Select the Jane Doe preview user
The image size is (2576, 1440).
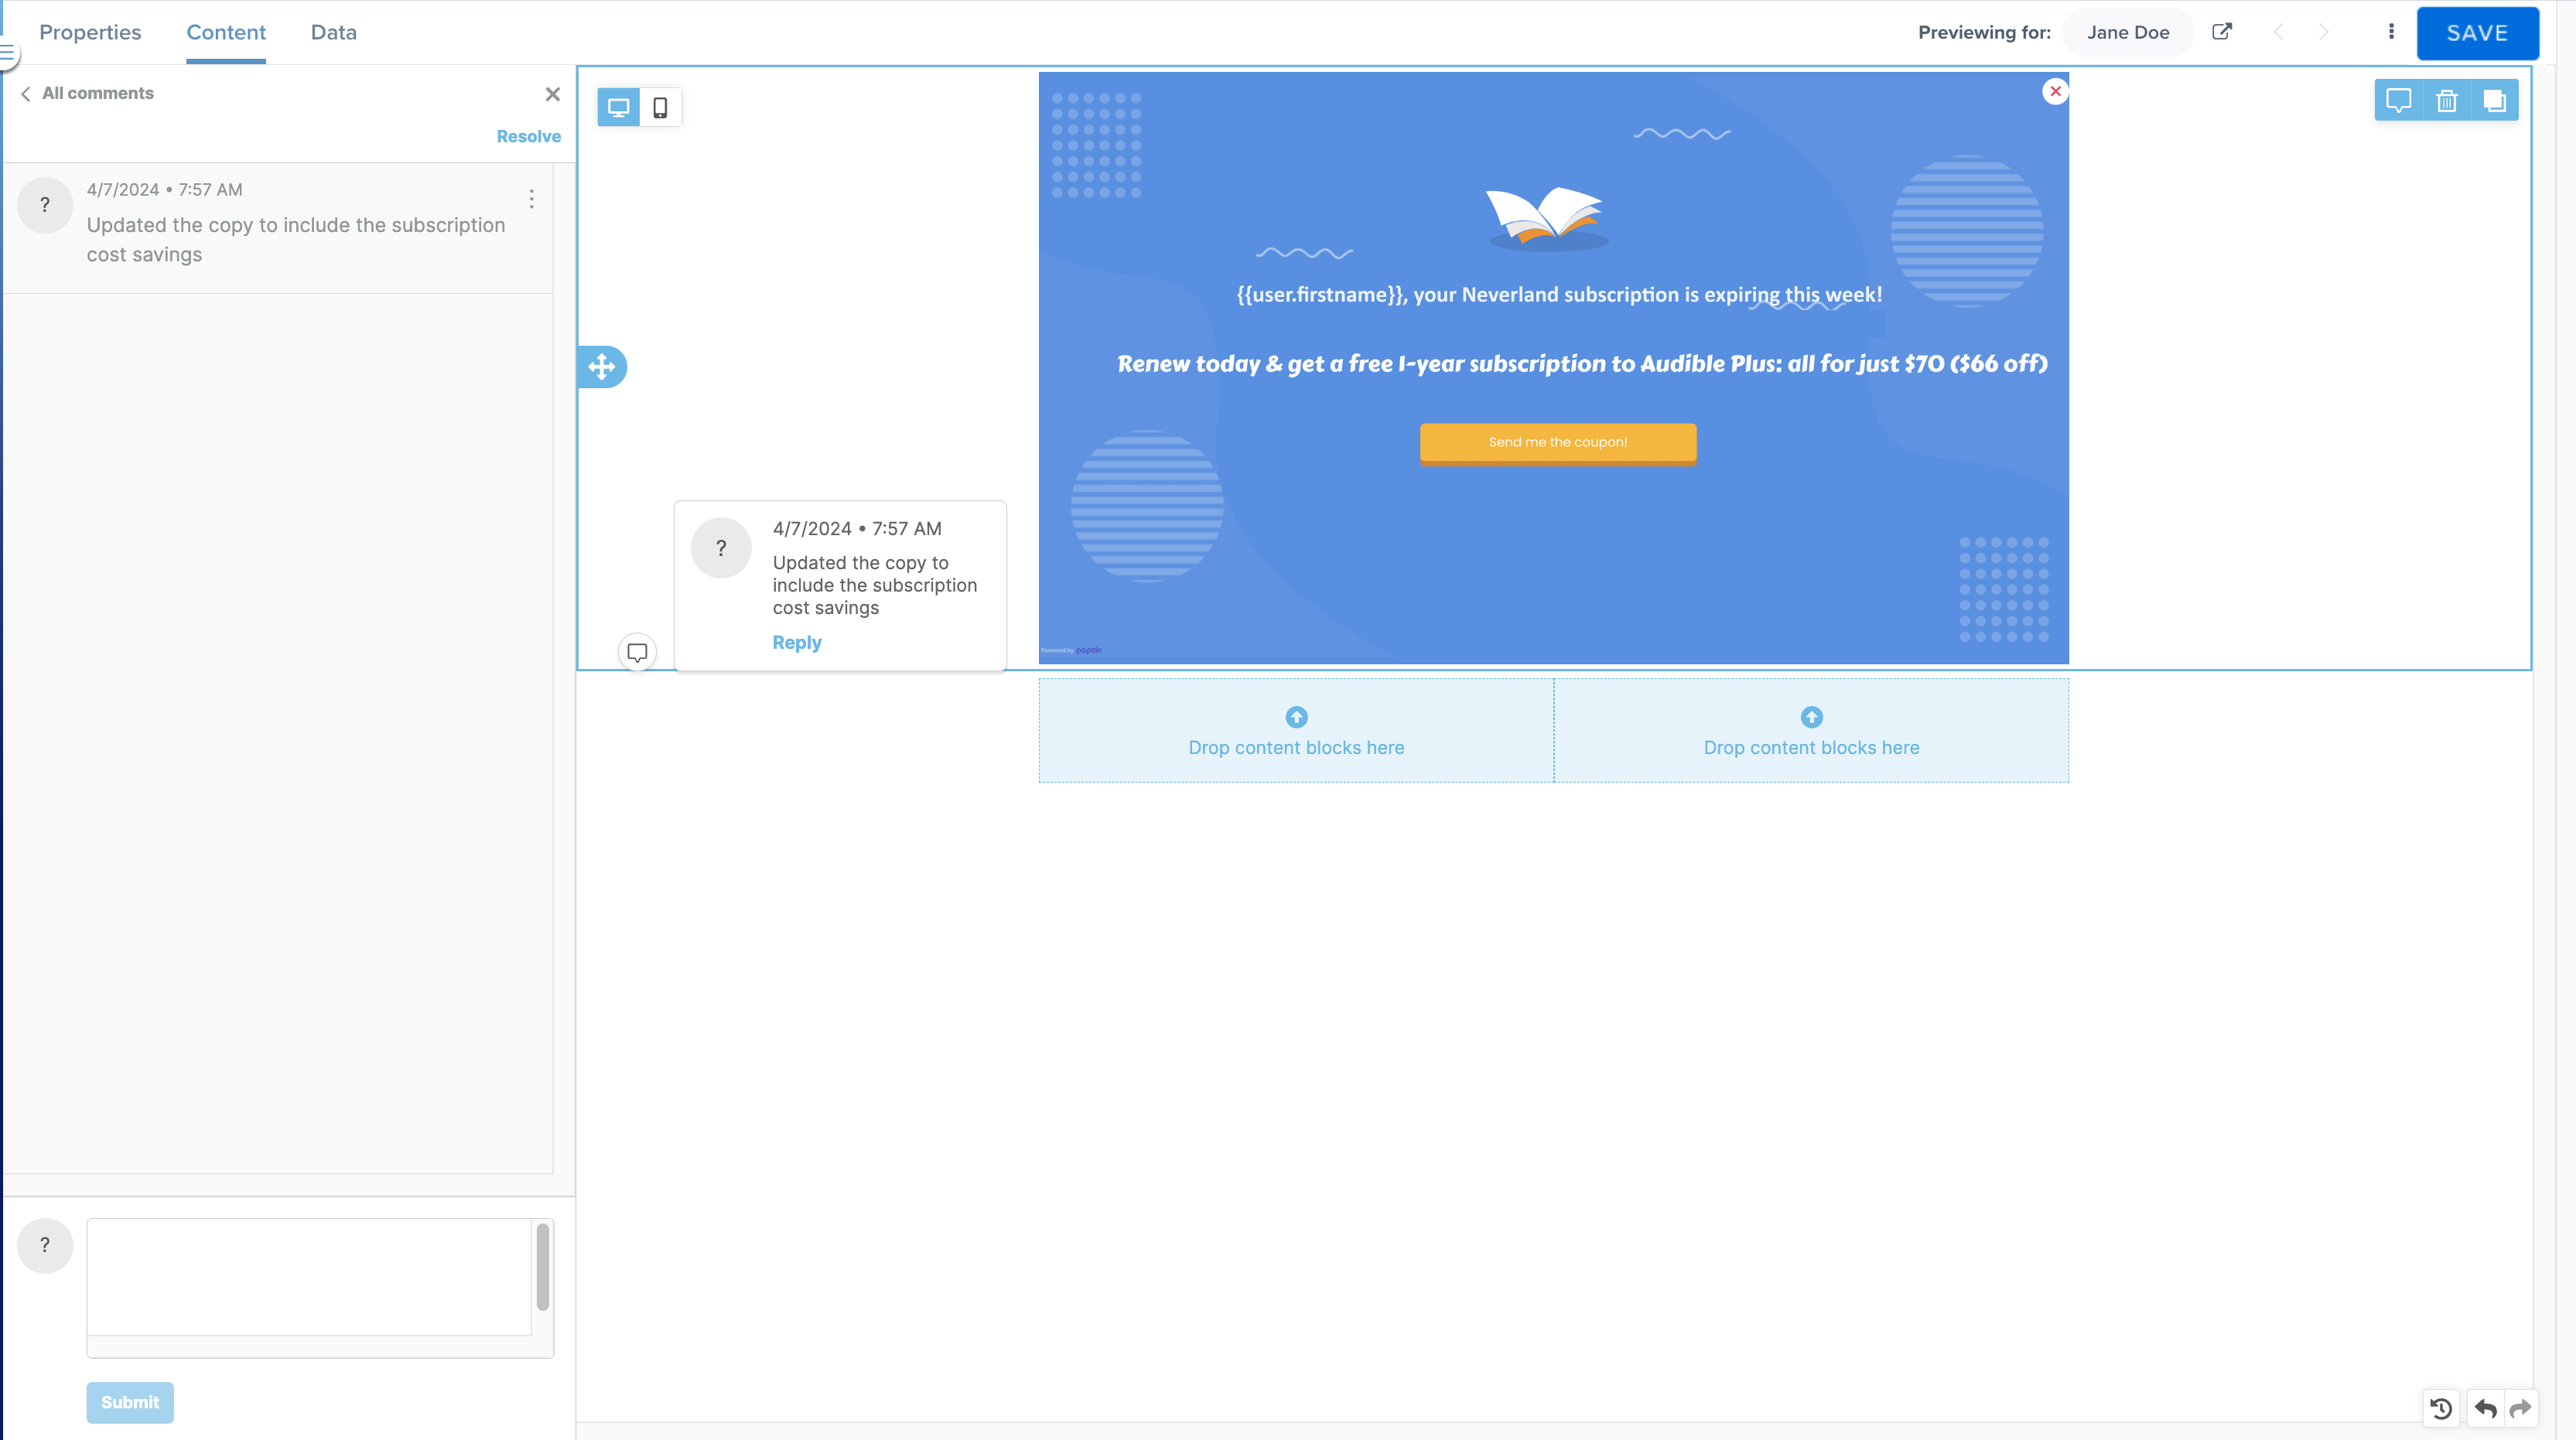(x=2128, y=32)
